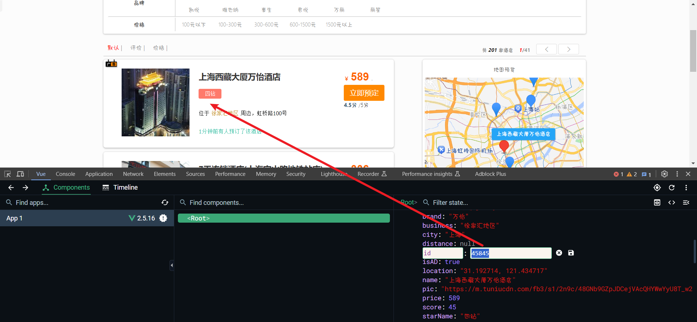Switch to the Vue devtools tab
Image resolution: width=697 pixels, height=322 pixels.
41,174
